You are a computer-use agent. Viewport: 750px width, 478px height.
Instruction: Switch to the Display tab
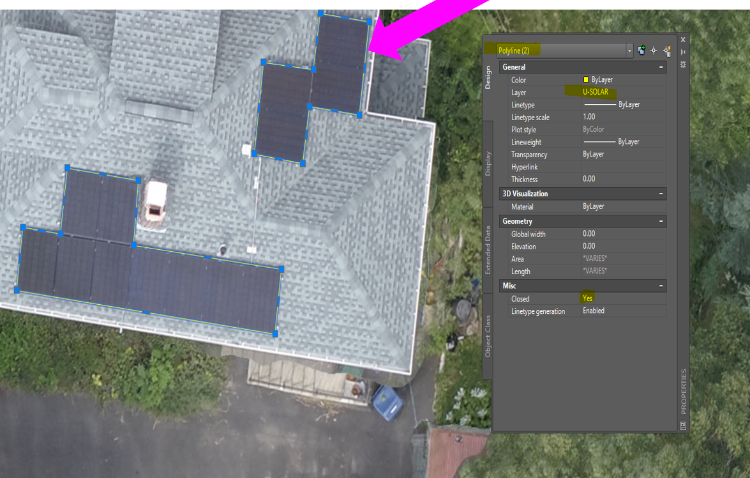[x=488, y=164]
